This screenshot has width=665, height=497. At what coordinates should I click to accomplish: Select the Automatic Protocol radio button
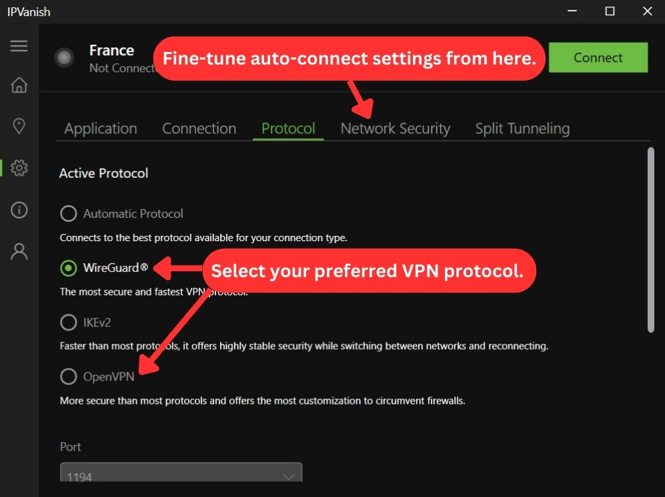click(68, 214)
